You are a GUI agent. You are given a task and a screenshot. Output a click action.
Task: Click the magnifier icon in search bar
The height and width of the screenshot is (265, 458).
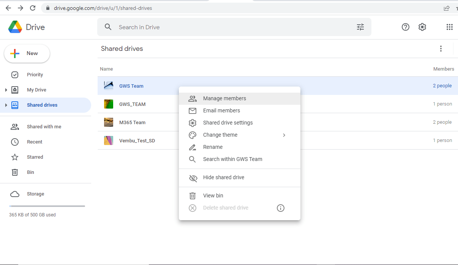(108, 27)
